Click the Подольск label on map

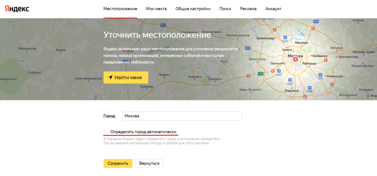(292, 91)
